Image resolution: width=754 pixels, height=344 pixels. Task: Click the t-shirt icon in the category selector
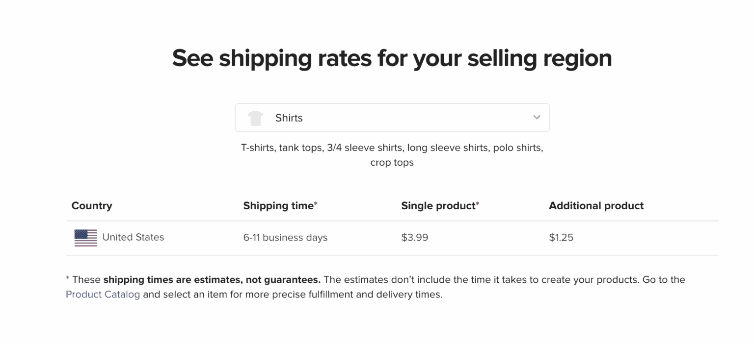click(x=255, y=118)
